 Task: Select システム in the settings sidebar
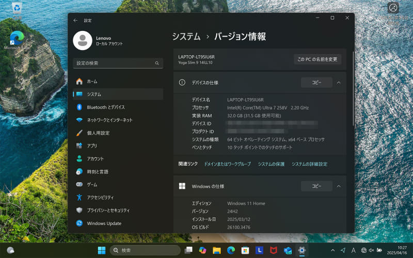[118, 94]
